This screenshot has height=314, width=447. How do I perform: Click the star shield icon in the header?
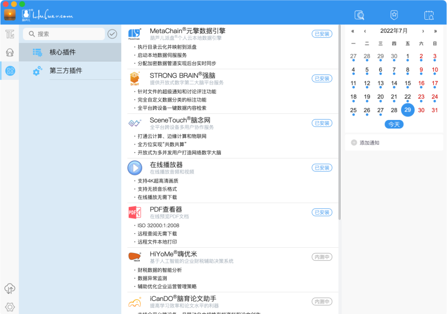tap(394, 15)
